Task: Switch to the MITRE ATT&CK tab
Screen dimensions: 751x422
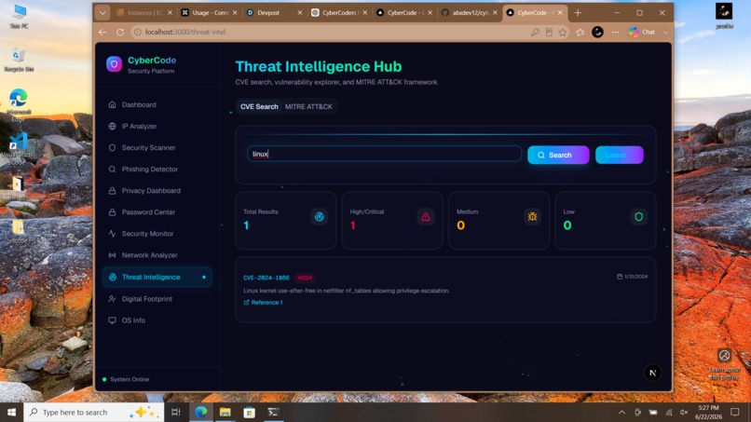Action: click(x=308, y=106)
